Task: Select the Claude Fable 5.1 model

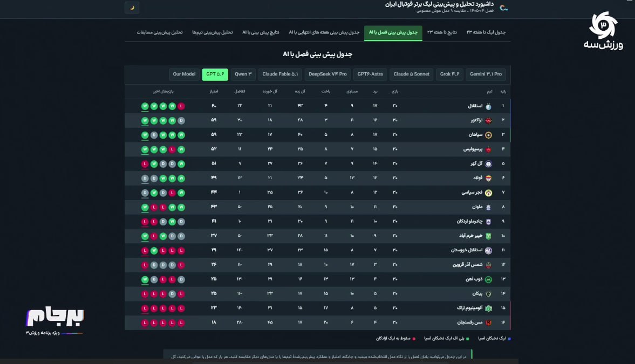Action: pos(280,74)
